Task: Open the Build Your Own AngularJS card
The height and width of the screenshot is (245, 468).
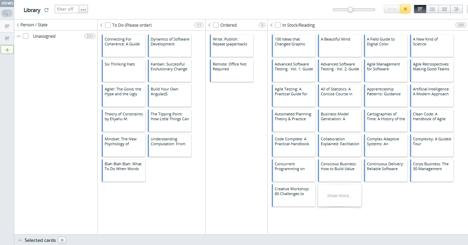Action: [x=170, y=96]
